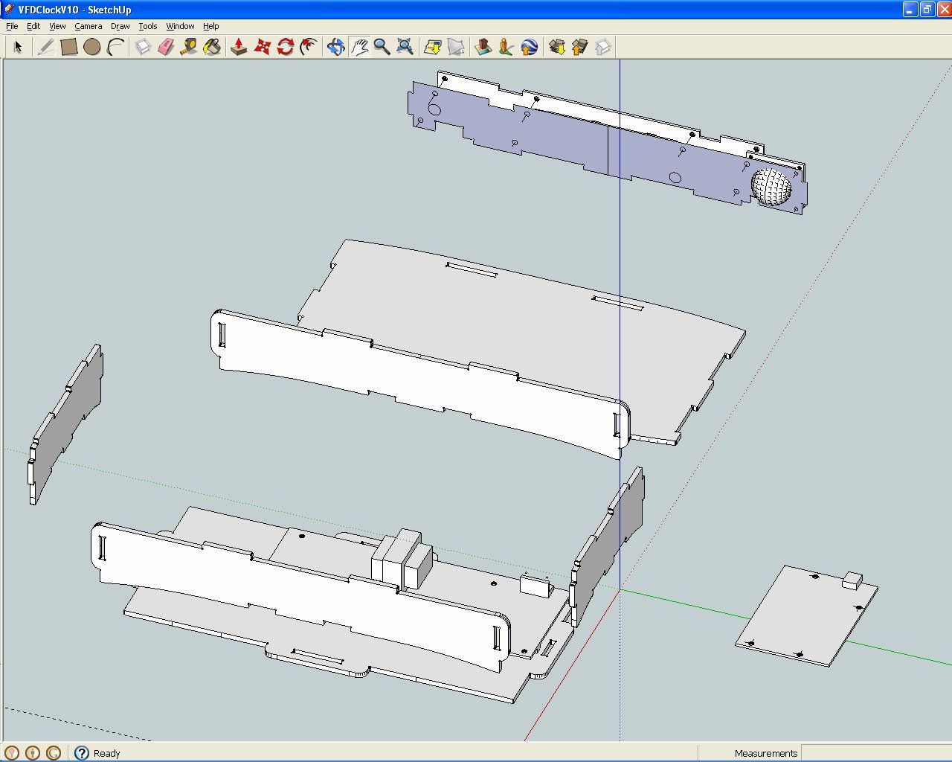Select the white mesh sphere on blue panel

tap(771, 187)
